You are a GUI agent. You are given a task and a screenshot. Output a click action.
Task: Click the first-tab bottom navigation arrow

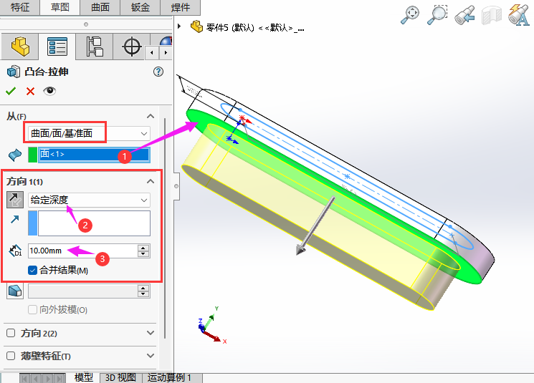click(25, 378)
